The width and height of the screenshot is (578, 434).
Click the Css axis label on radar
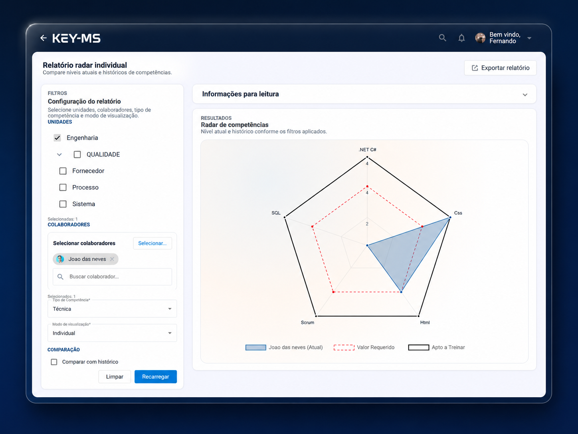tap(458, 213)
